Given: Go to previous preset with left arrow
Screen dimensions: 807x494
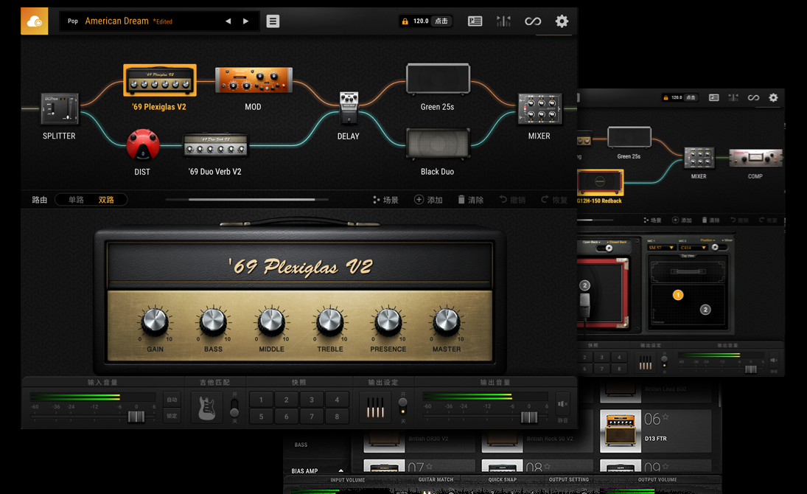Looking at the screenshot, I should [x=228, y=21].
